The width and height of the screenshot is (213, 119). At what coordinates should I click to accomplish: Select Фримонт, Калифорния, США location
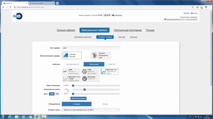click(x=101, y=55)
